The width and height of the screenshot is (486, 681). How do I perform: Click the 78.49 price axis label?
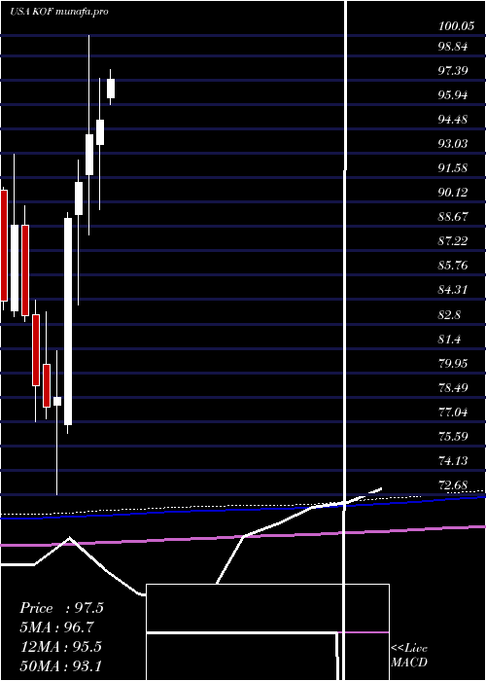point(454,388)
